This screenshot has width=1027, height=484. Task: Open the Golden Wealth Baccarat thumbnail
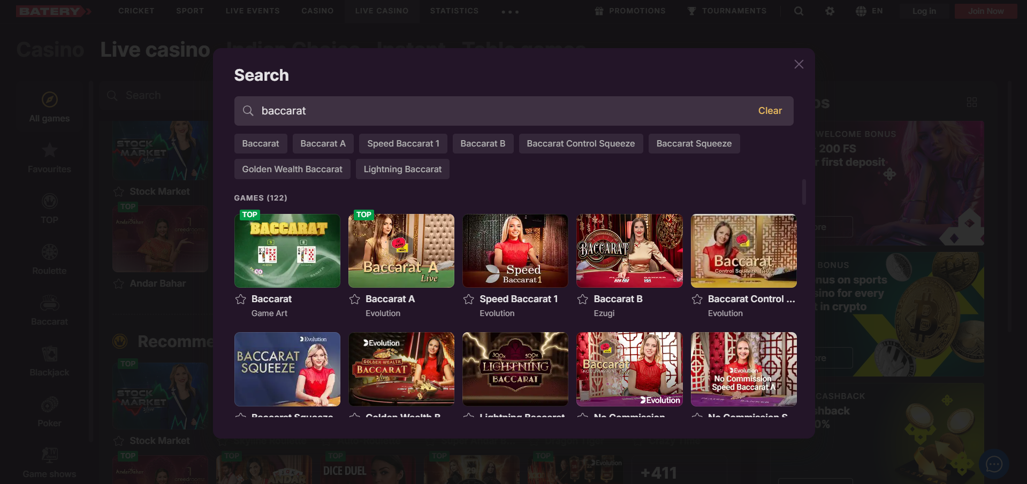401,369
